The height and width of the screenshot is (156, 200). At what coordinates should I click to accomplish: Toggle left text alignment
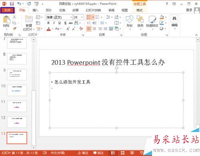(x=89, y=28)
